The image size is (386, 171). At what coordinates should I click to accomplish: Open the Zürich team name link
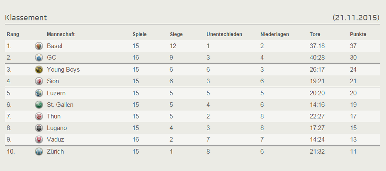(x=55, y=151)
